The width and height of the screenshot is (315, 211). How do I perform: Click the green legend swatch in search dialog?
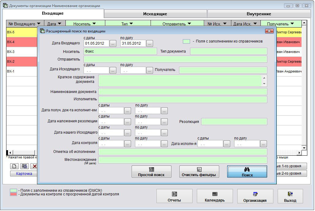[x=186, y=41]
